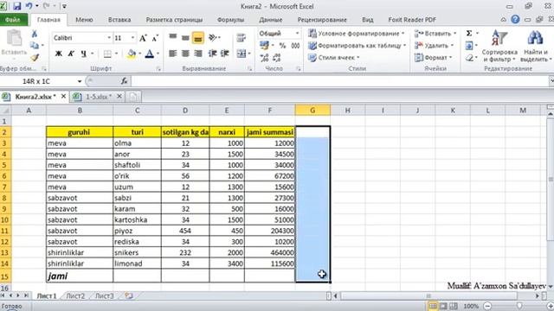Screen dimensions: 554x311
Task: Click the insert function fx icon
Action: click(124, 81)
